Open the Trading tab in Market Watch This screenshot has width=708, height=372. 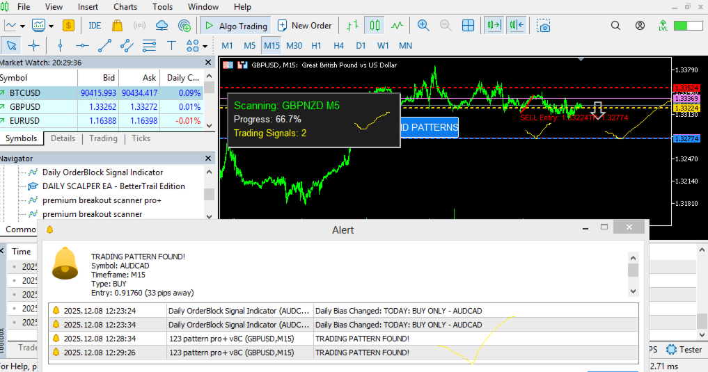pyautogui.click(x=103, y=138)
